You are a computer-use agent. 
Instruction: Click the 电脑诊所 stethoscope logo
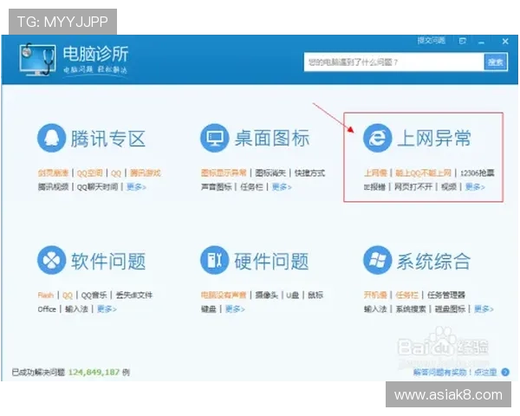pyautogui.click(x=37, y=60)
